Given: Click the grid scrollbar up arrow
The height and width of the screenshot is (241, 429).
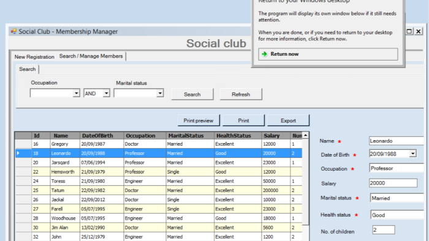Looking at the screenshot, I should pyautogui.click(x=306, y=135).
